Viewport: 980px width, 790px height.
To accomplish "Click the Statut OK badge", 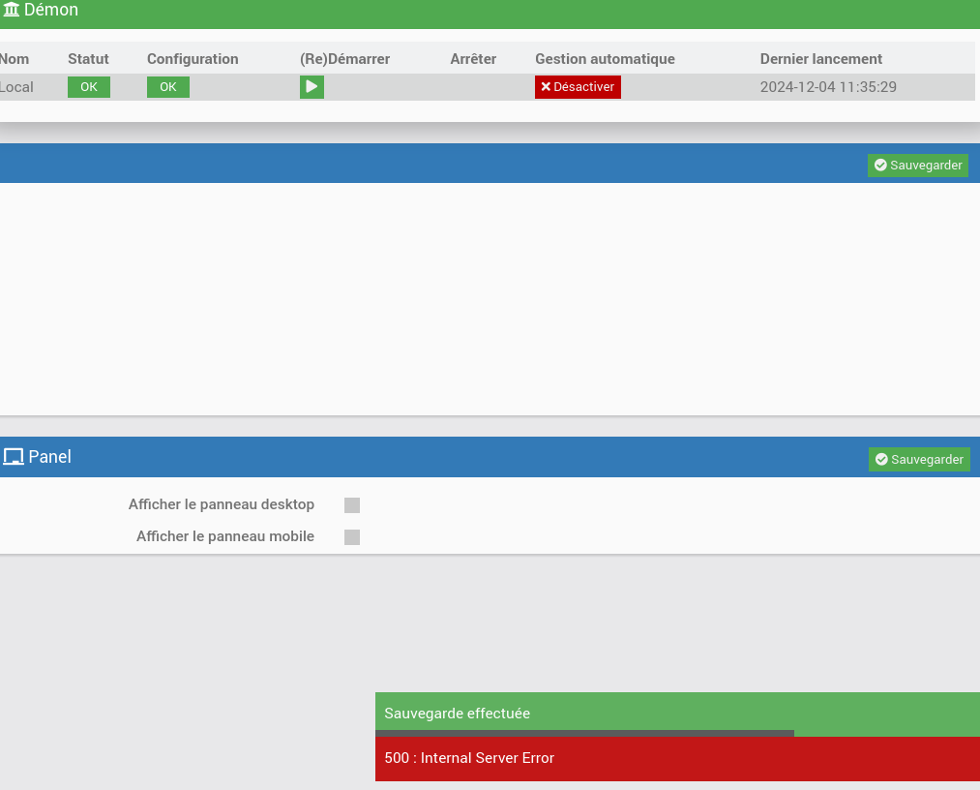I will (x=89, y=87).
